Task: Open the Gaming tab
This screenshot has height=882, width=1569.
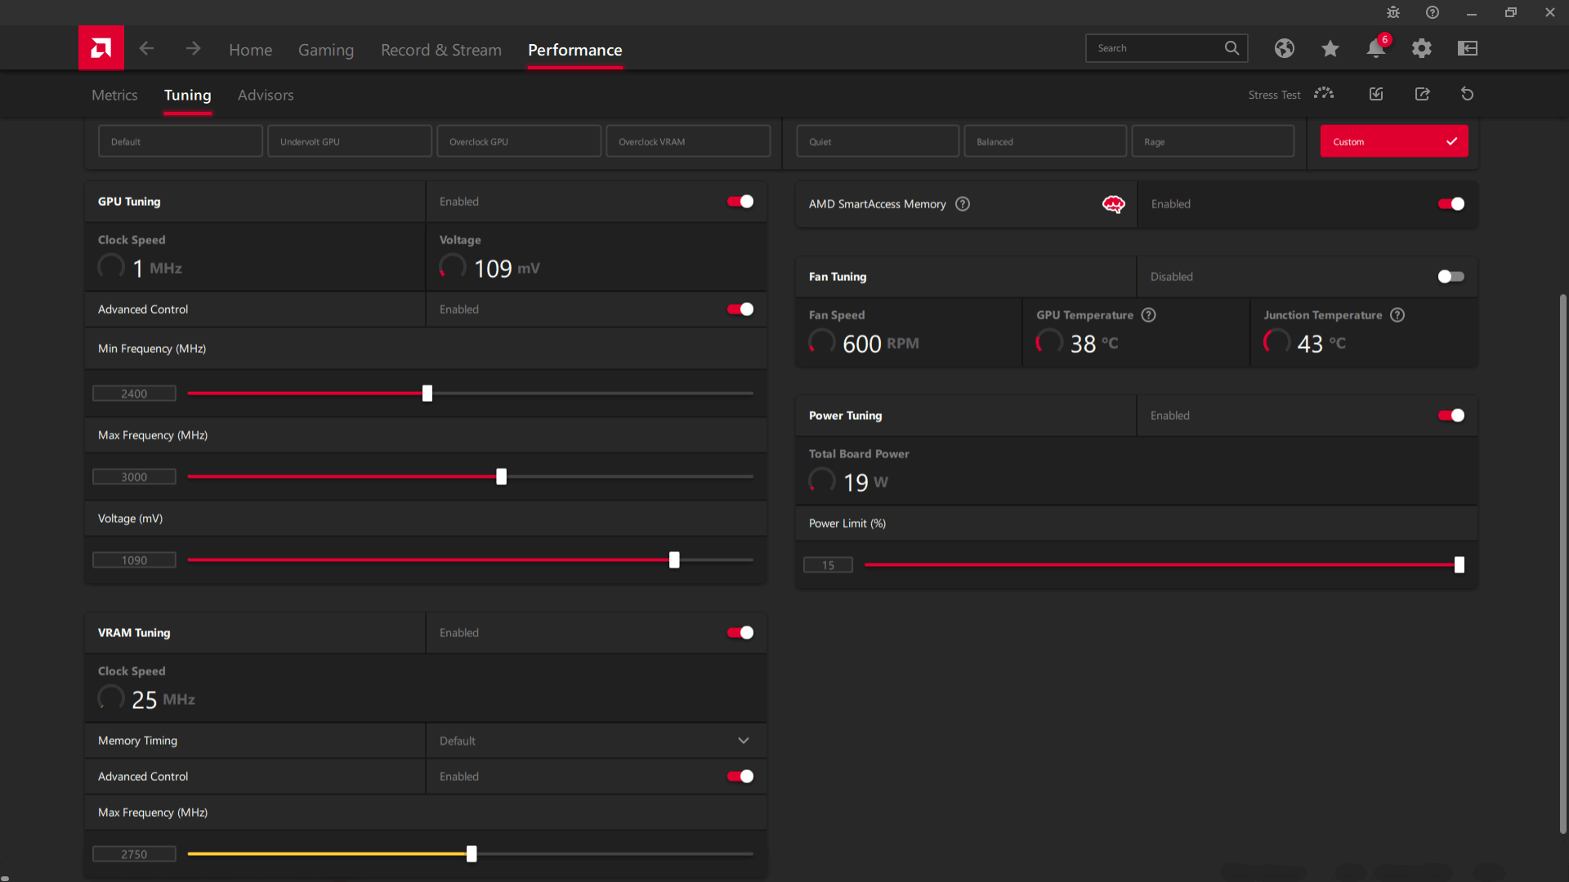Action: pyautogui.click(x=326, y=50)
